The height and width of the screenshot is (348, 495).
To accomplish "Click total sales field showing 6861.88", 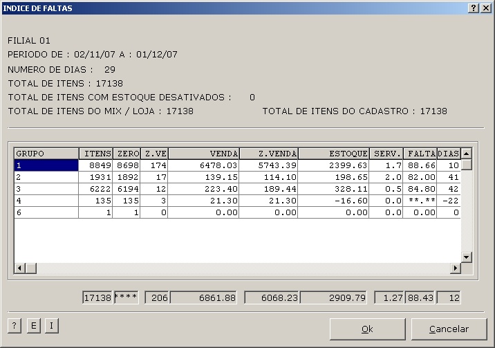I will pos(204,297).
